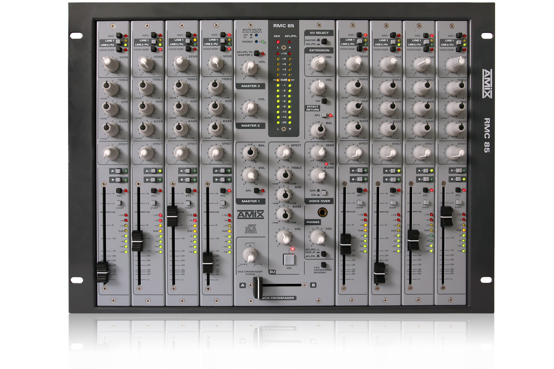Click the MASTER 1 label
Screen dimensions: 554x369
point(250,201)
